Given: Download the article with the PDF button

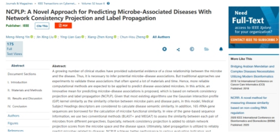Looking at the screenshot, I should [63, 26].
